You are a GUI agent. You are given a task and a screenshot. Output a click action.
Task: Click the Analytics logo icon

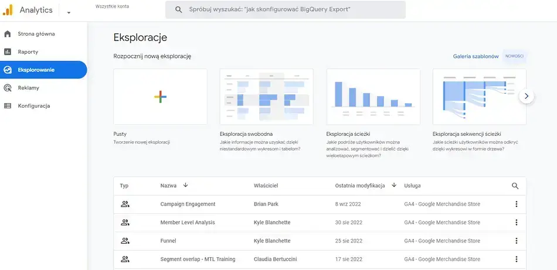click(9, 10)
